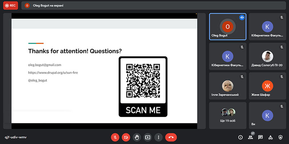Select Давид Сологуб ПІ-20 participant tile
Viewport: 289px width, 144px height.
[267, 56]
